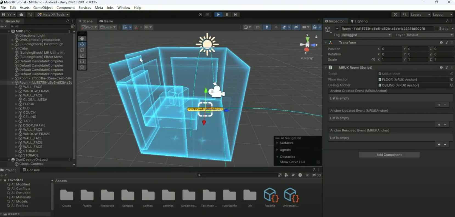This screenshot has width=455, height=217.
Task: Toggle scene lighting lightbulb icon
Action: point(267,27)
